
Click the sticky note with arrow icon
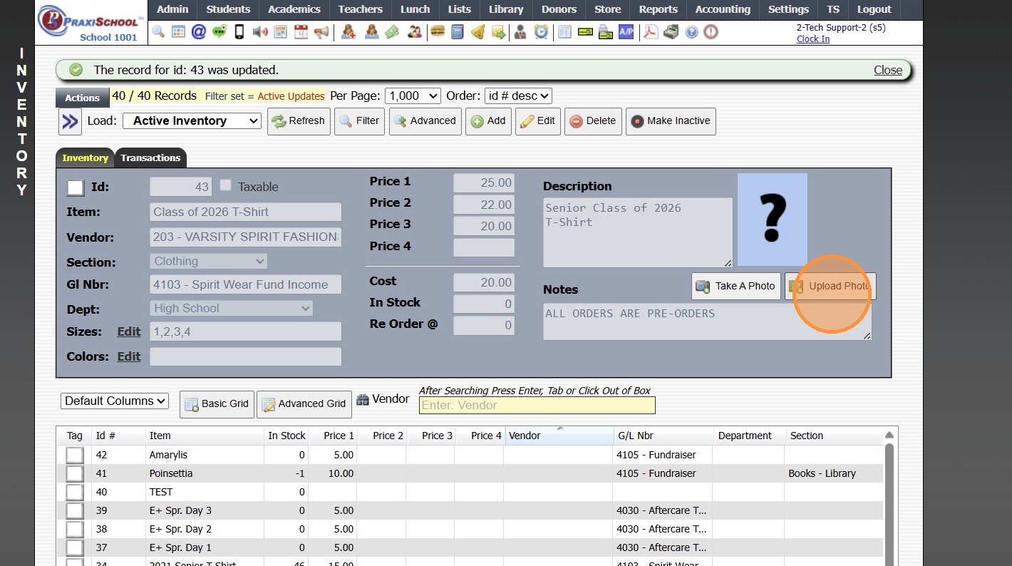pyautogui.click(x=499, y=32)
